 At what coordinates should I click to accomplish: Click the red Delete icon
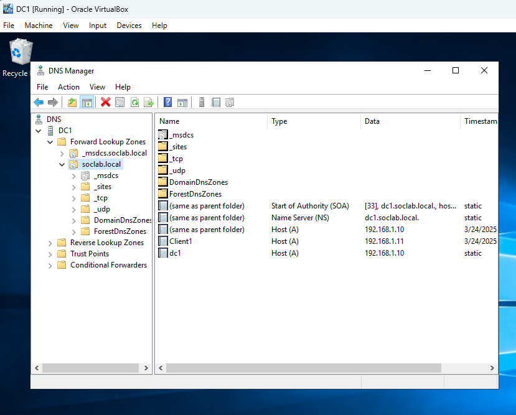click(106, 102)
